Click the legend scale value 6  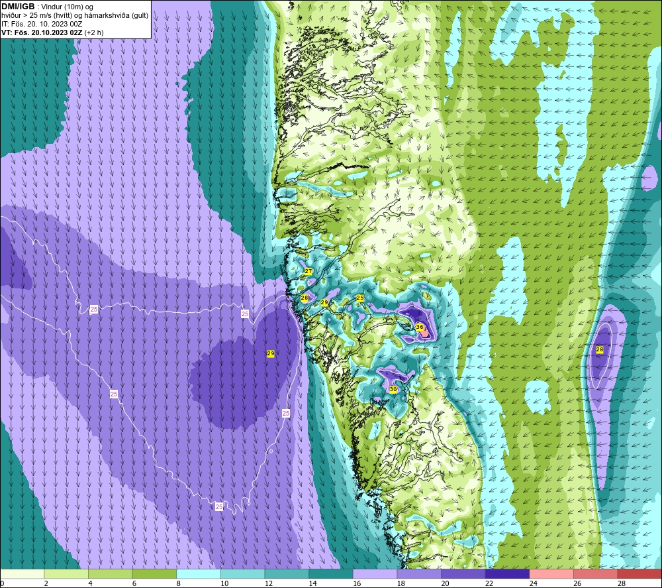point(134,583)
